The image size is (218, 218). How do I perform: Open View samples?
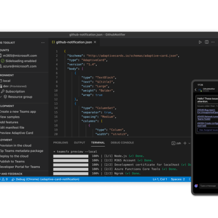pyautogui.click(x=10, y=117)
